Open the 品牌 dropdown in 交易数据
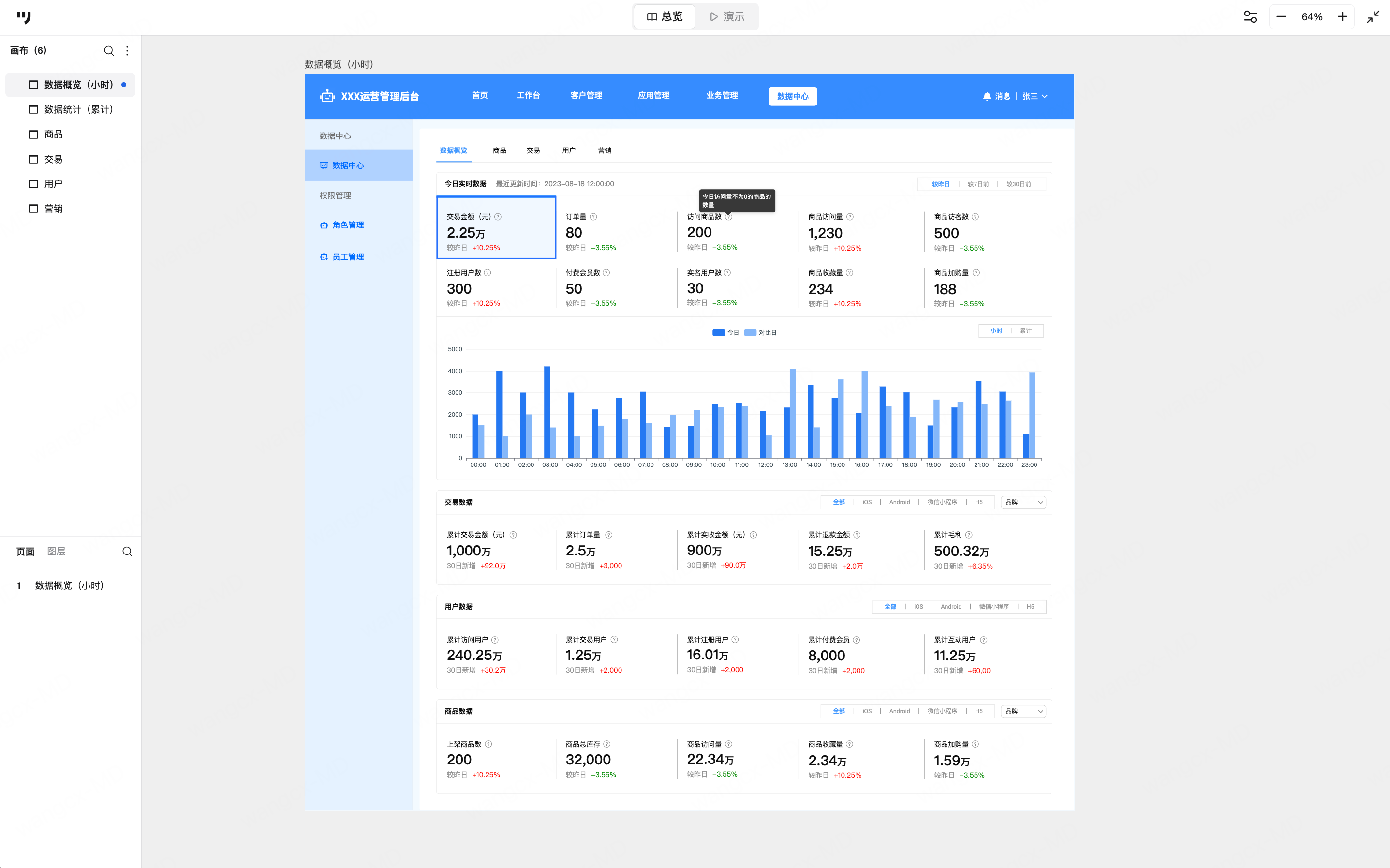 tap(1023, 502)
